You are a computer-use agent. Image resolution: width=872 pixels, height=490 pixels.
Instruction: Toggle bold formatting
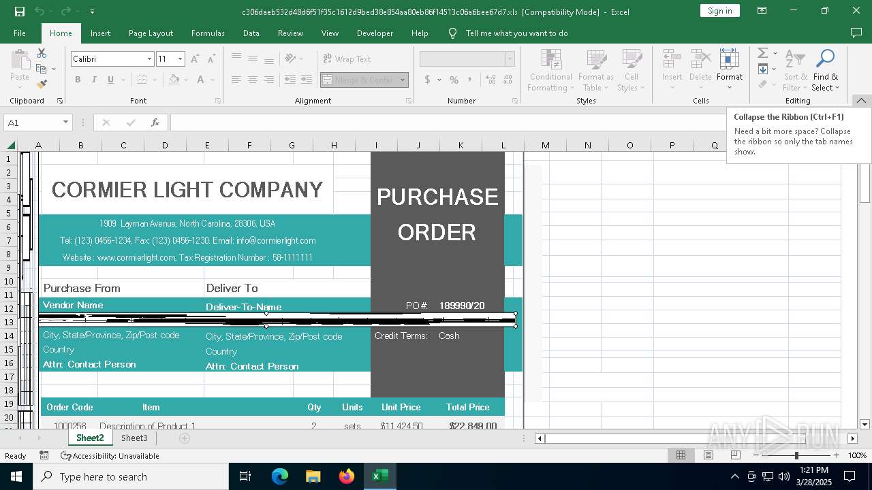[x=78, y=80]
